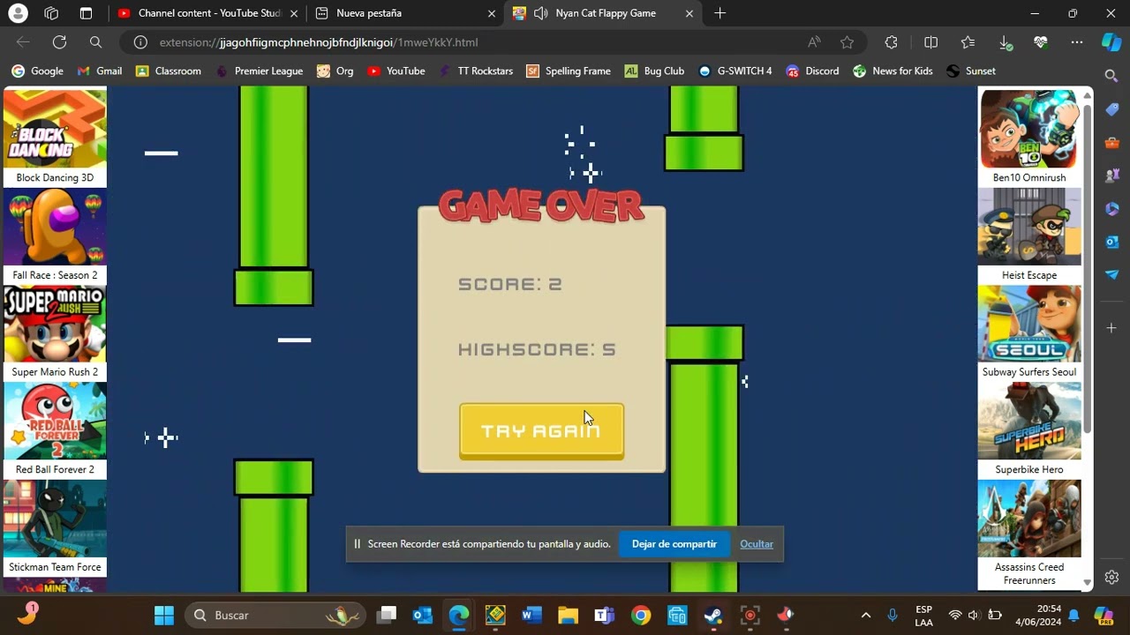
Task: Open G-SWITCH 4 bookmark
Action: pos(734,71)
